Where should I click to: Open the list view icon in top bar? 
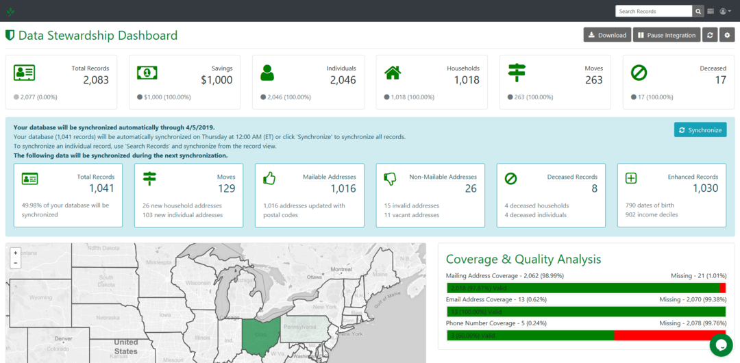[x=711, y=11]
